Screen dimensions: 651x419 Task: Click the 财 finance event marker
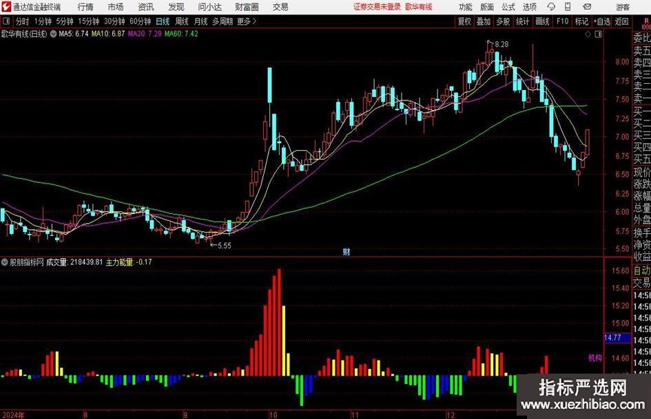click(347, 251)
